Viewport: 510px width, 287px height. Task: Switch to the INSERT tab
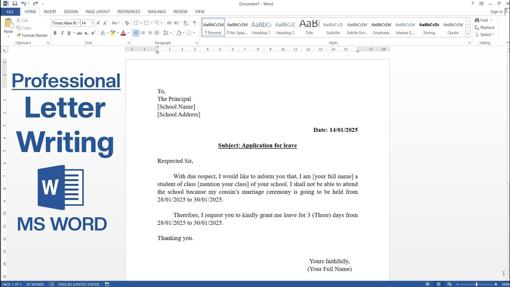[x=50, y=12]
